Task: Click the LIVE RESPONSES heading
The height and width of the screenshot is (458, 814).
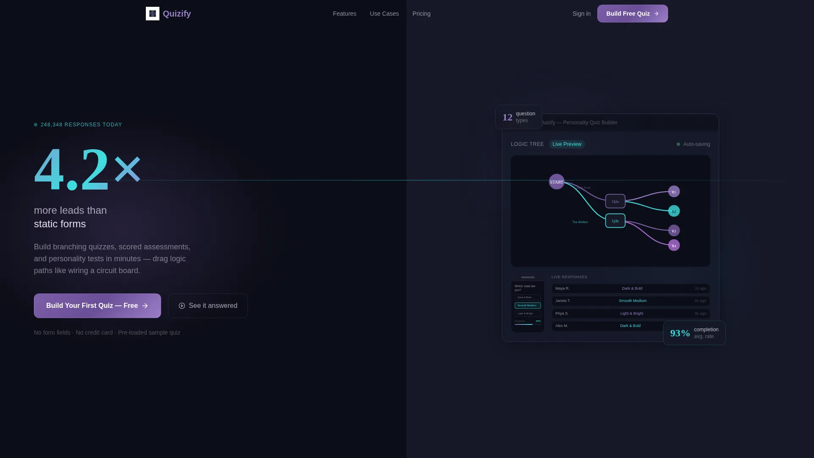Action: [569, 277]
